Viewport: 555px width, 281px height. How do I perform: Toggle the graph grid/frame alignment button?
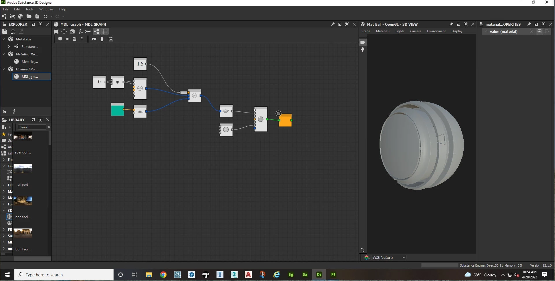[105, 31]
